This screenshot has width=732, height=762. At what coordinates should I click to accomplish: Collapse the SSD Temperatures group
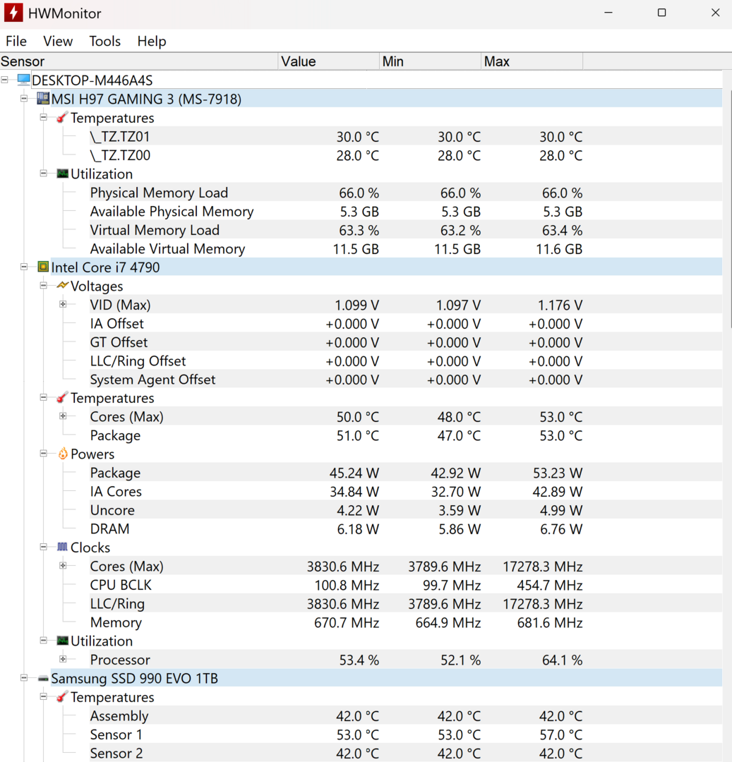(x=44, y=696)
